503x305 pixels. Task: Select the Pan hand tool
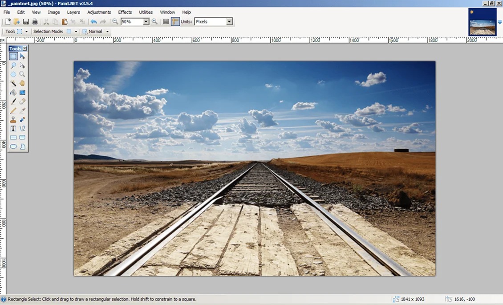pos(22,83)
